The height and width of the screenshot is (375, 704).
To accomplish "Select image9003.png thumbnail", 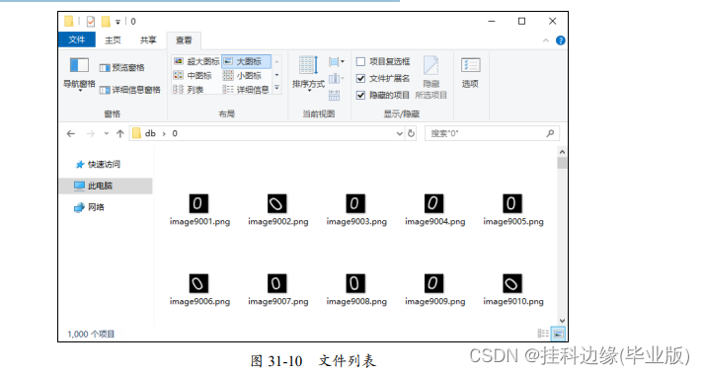I will pyautogui.click(x=355, y=203).
